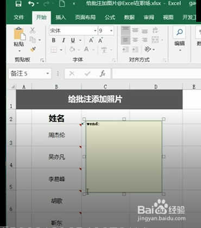Decrease indent icon
Screen dimensions: 201x228
tap(125, 50)
